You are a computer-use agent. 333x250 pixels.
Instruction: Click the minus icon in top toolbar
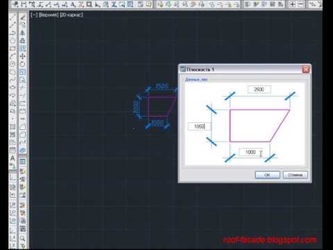[x=300, y=4]
